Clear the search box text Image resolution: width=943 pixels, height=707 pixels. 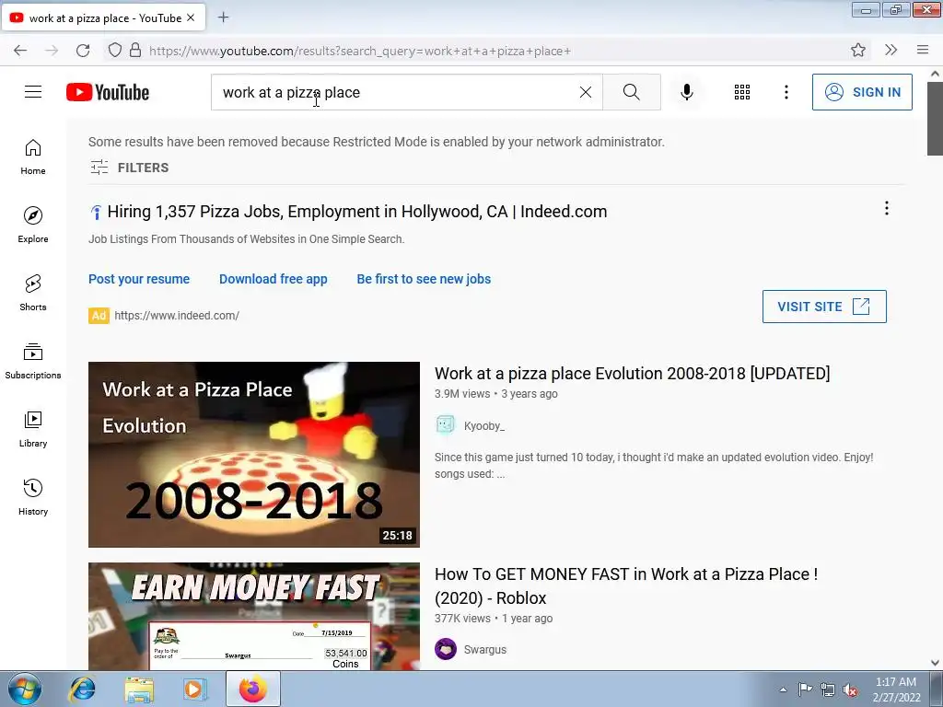pos(585,92)
